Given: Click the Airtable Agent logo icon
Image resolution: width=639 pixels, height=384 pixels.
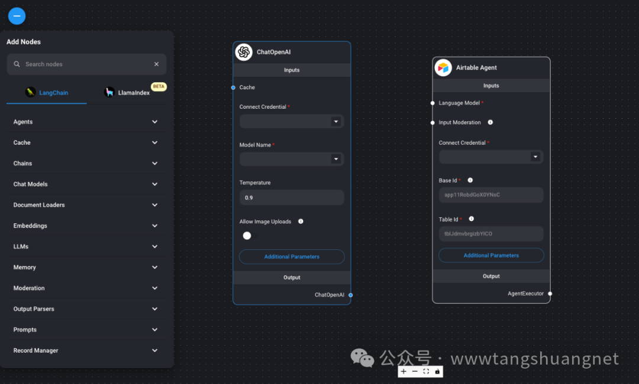Looking at the screenshot, I should pyautogui.click(x=443, y=67).
